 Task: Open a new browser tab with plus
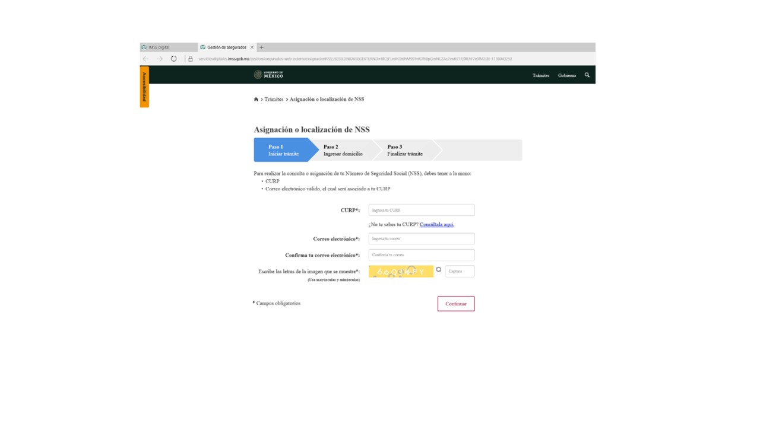tap(262, 47)
